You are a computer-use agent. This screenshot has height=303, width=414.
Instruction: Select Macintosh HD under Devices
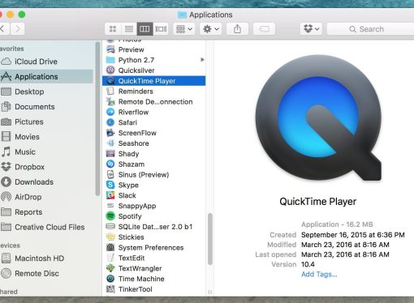[46, 258]
